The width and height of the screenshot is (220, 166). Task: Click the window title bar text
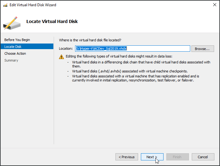tap(33, 5)
